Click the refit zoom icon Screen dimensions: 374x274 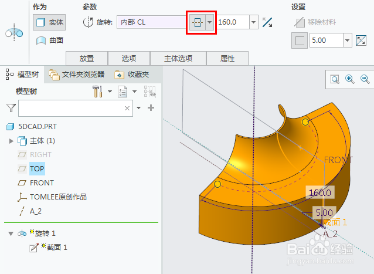click(x=334, y=79)
